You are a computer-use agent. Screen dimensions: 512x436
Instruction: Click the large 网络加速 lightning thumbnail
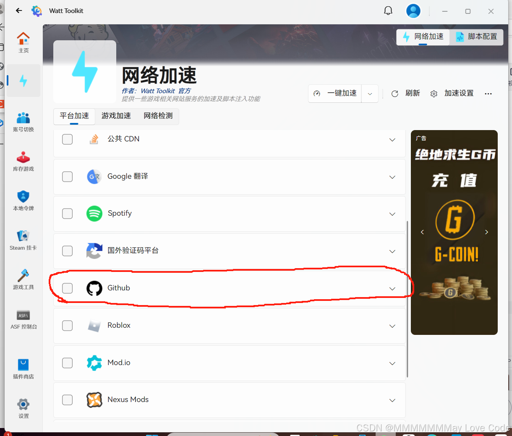[85, 72]
